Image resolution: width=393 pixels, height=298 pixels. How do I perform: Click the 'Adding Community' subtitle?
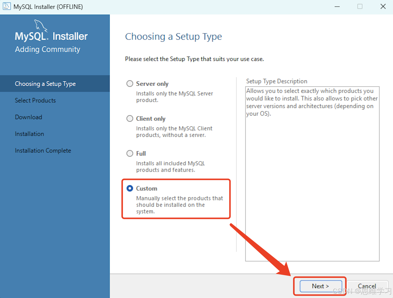click(x=48, y=49)
